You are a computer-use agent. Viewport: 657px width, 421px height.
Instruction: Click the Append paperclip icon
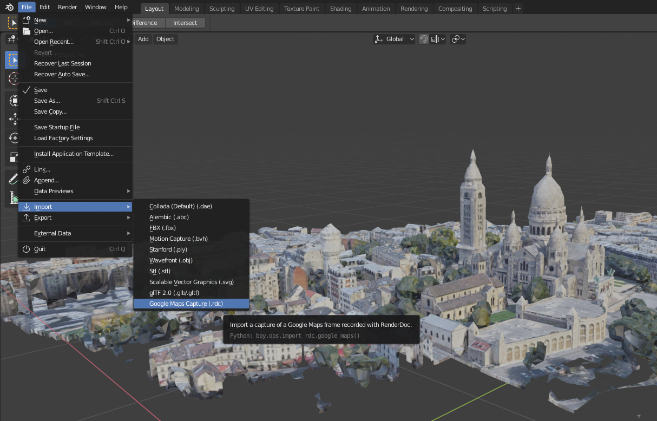click(27, 180)
